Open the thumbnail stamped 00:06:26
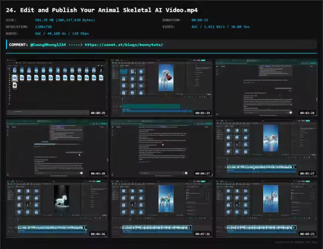The width and height of the screenshot is (323, 249). tap(57, 208)
